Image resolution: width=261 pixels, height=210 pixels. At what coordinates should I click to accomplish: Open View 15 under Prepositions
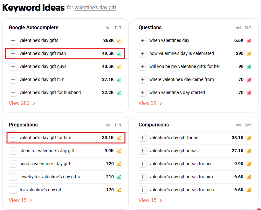pyautogui.click(x=21, y=200)
